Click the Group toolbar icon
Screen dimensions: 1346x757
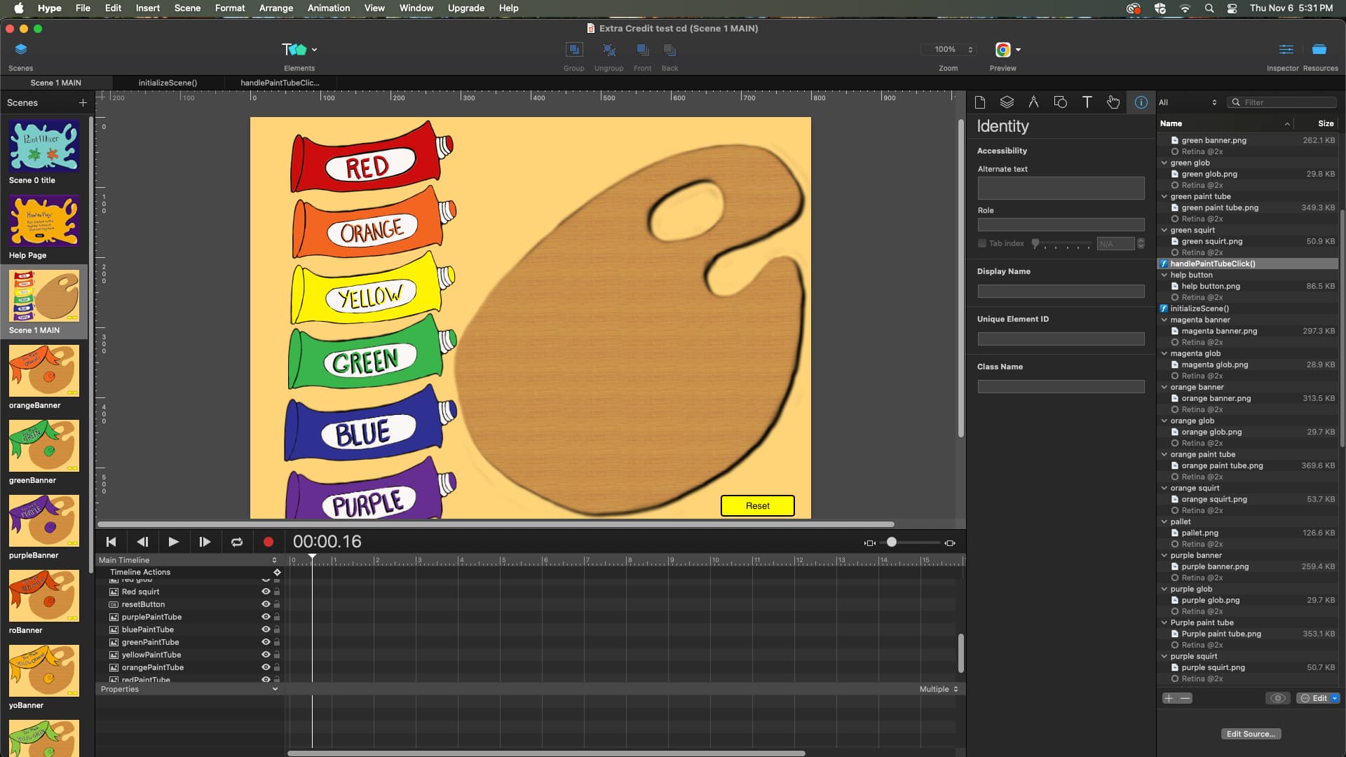pyautogui.click(x=573, y=50)
